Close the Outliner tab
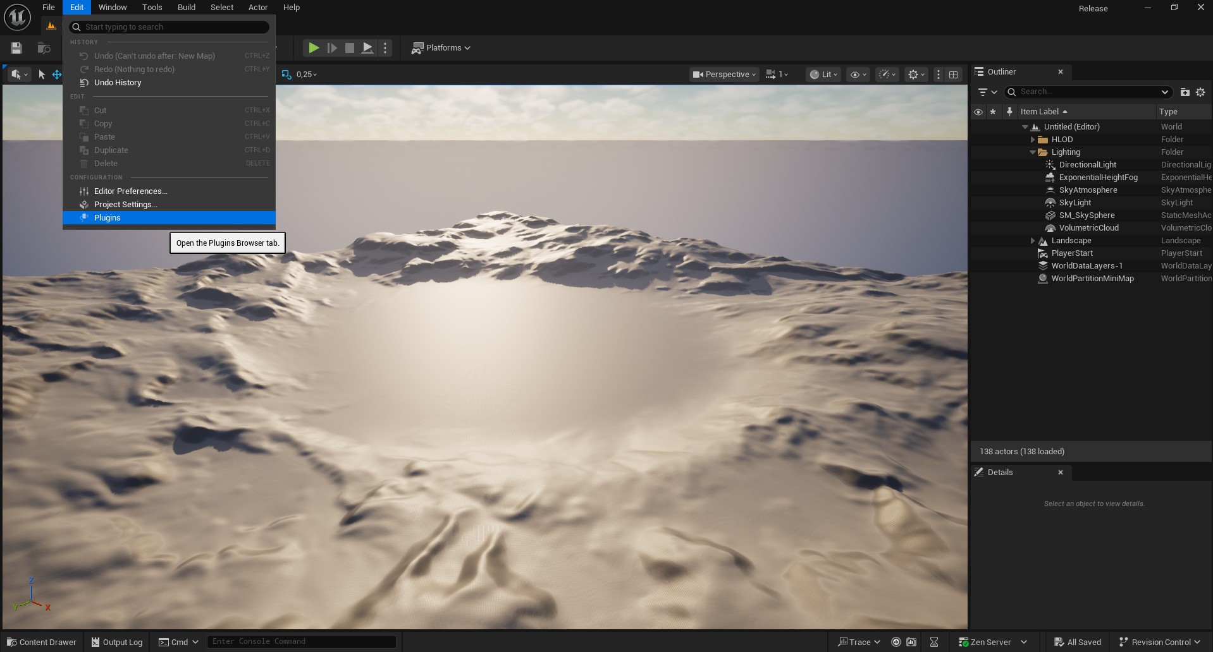The image size is (1213, 652). pyautogui.click(x=1061, y=72)
